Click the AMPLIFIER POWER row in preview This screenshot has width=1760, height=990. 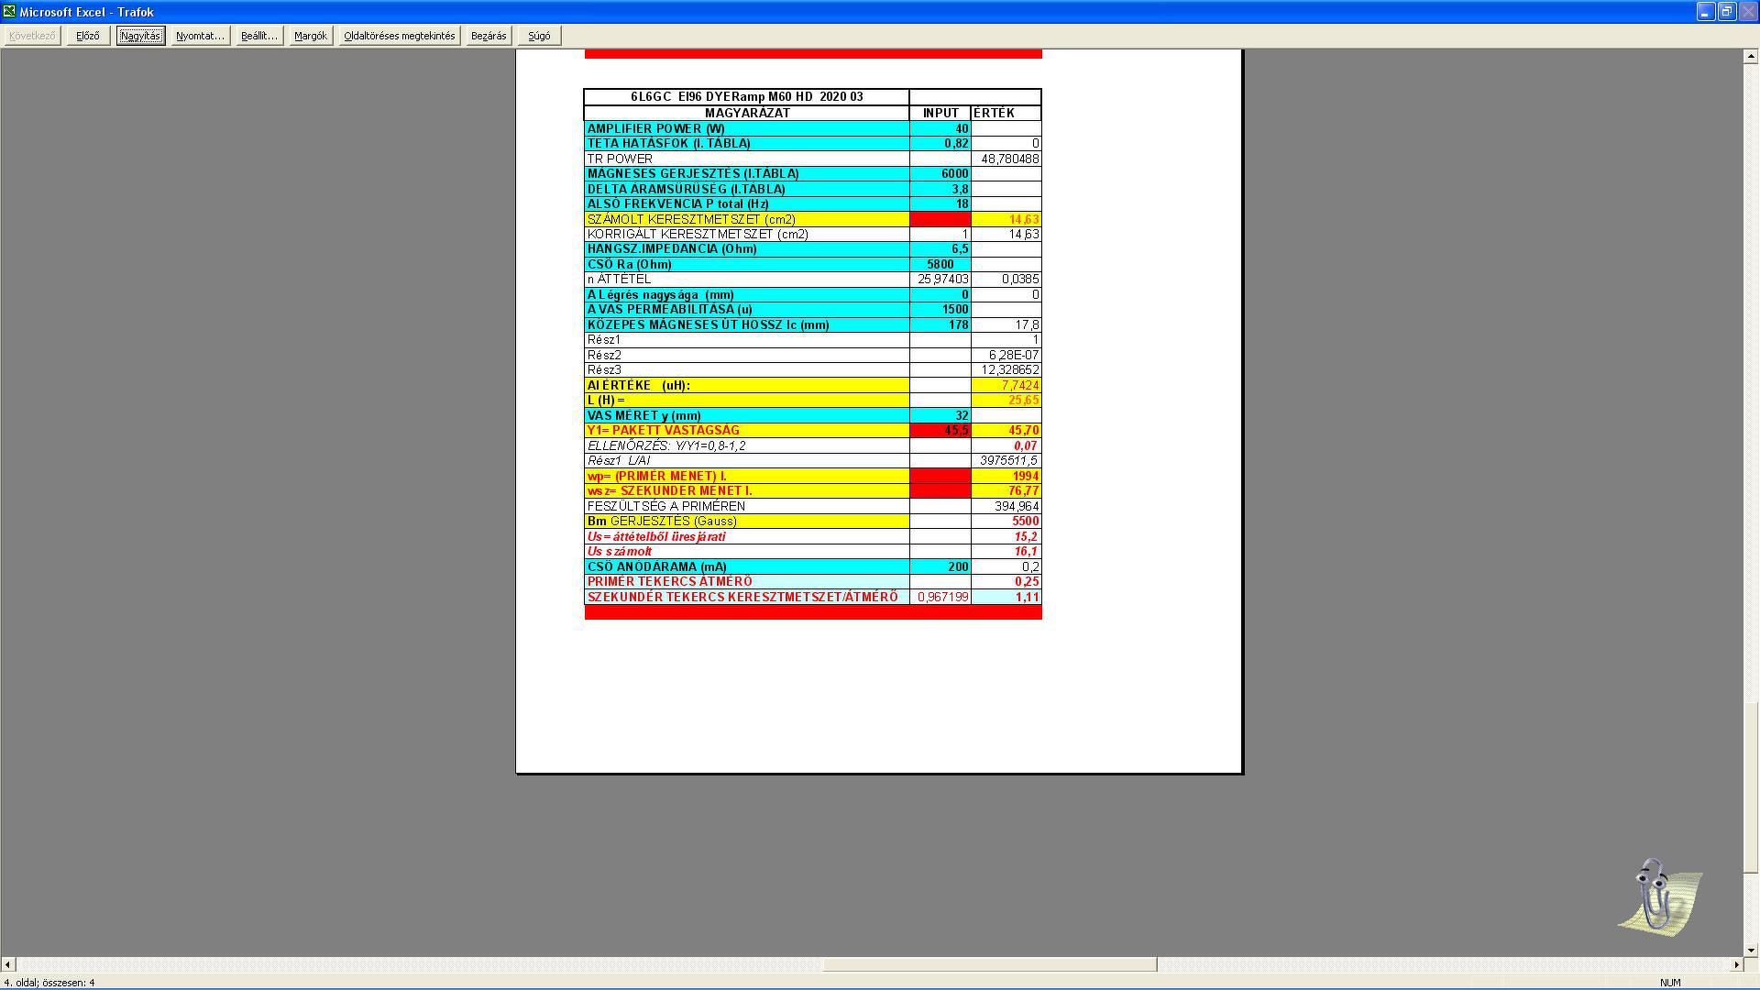click(x=746, y=128)
